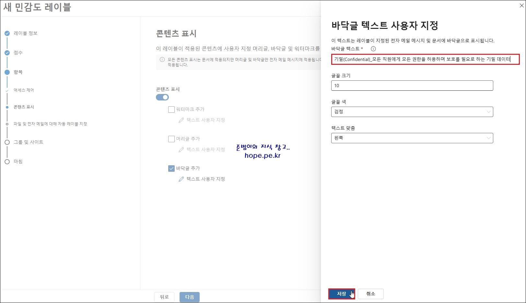
Task: Open the 글꼴 색 dropdown
Action: [x=412, y=112]
